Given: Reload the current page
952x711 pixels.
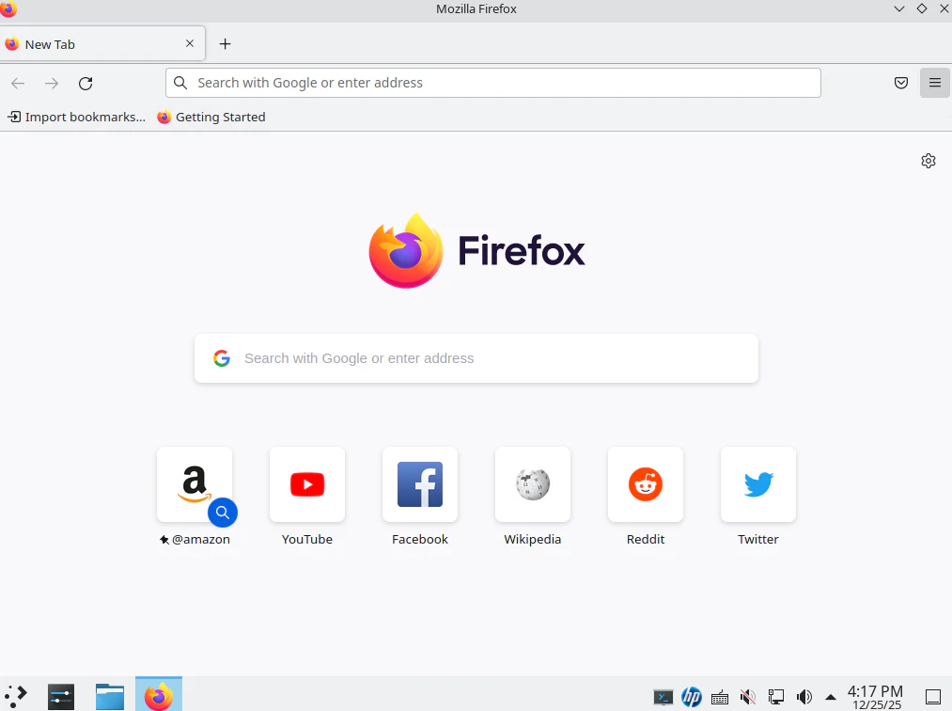Looking at the screenshot, I should coord(86,84).
